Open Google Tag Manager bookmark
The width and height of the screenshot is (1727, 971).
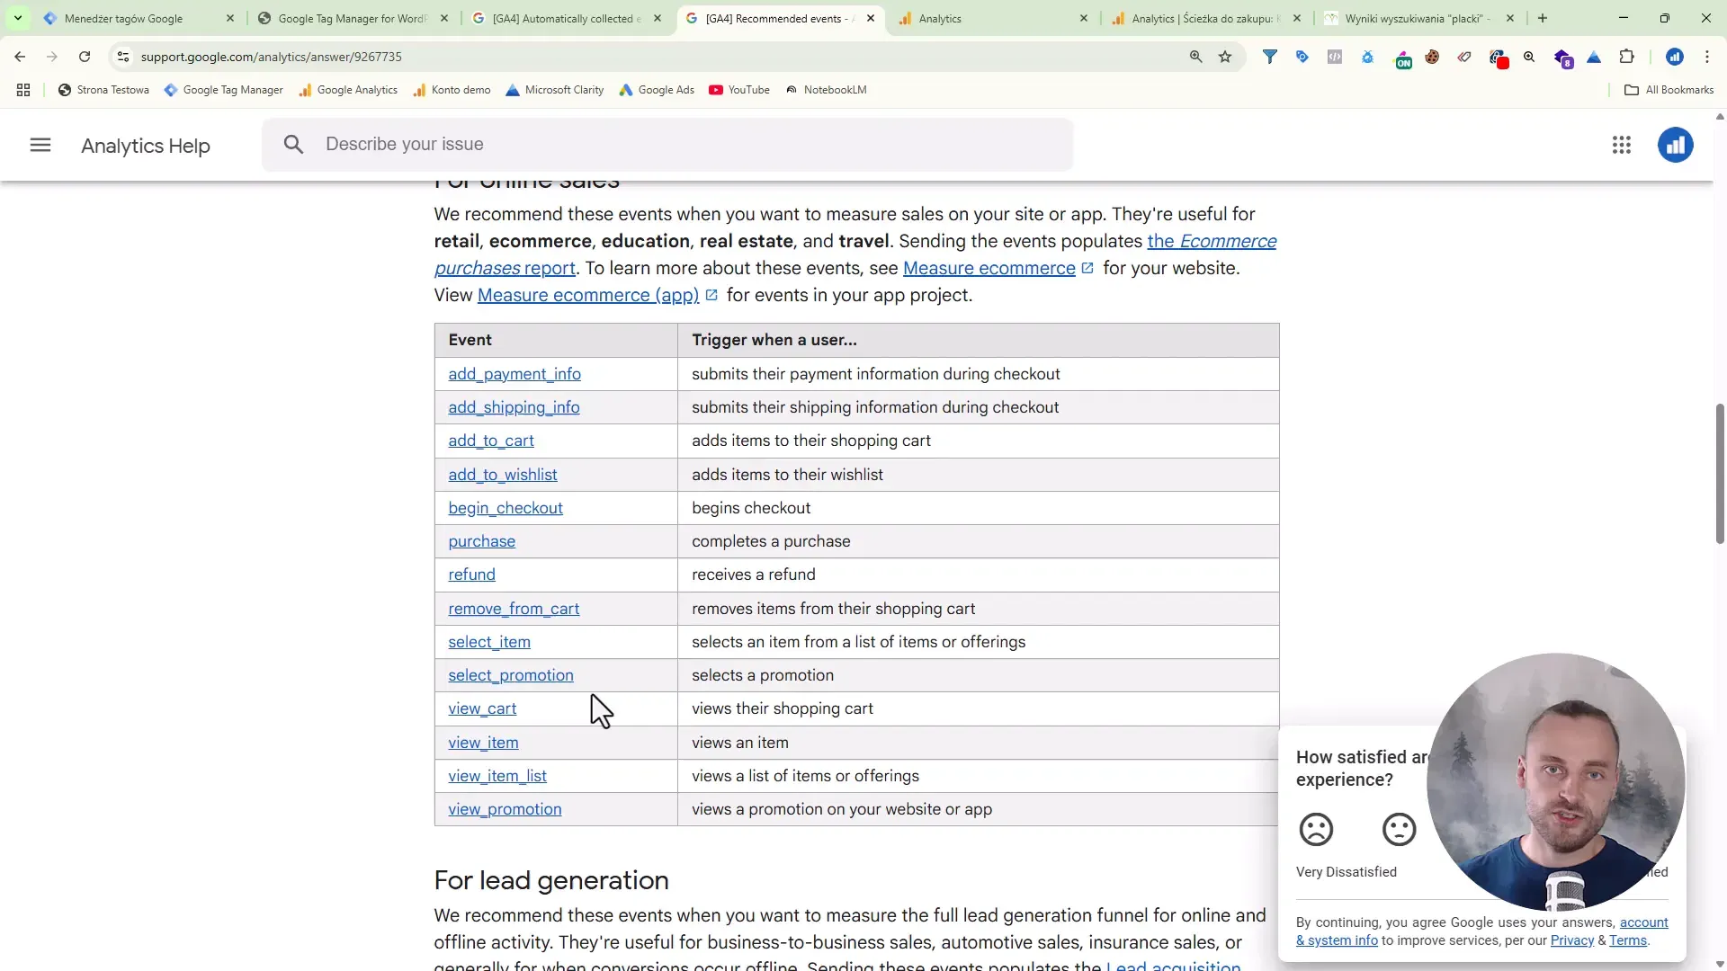[x=223, y=90]
